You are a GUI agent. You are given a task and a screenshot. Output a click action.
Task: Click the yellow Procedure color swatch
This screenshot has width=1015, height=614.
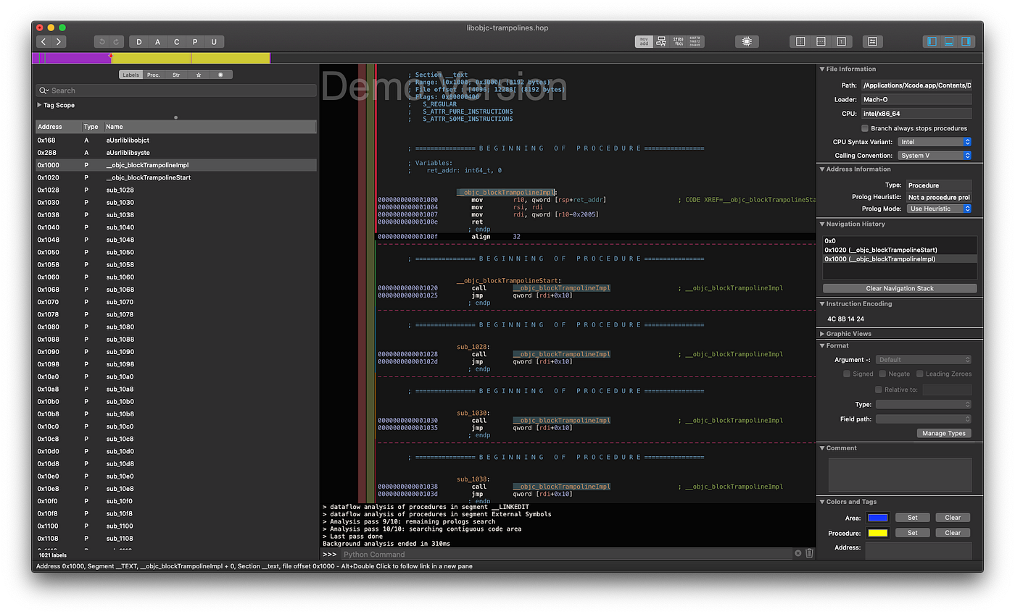[x=878, y=533]
